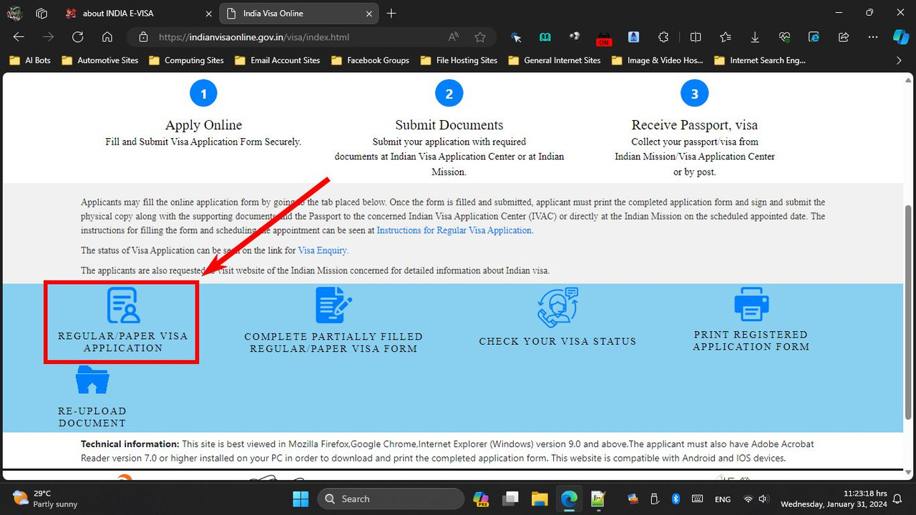The width and height of the screenshot is (916, 515).
Task: Open General Internet Sites bookmark folder
Action: (x=555, y=61)
